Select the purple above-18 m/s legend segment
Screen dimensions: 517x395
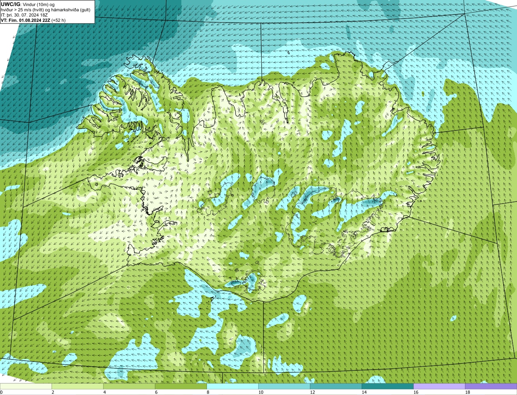(491, 386)
